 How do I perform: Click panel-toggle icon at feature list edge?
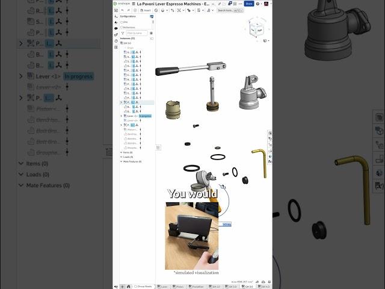(158, 148)
